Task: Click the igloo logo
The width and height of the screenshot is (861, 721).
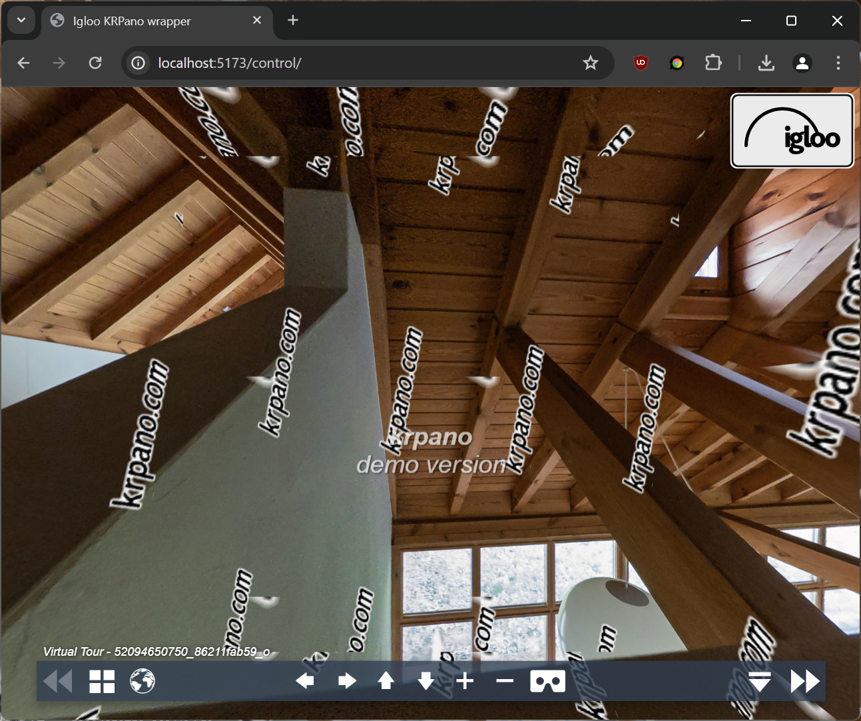Action: 792,130
